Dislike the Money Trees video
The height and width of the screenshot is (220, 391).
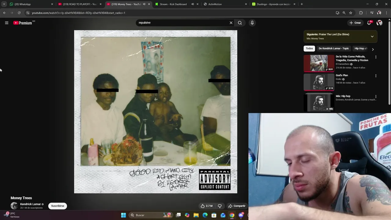click(x=220, y=206)
